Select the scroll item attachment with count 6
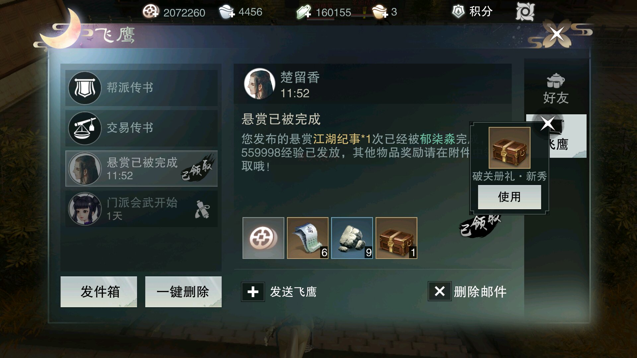This screenshot has width=637, height=358. tap(308, 238)
